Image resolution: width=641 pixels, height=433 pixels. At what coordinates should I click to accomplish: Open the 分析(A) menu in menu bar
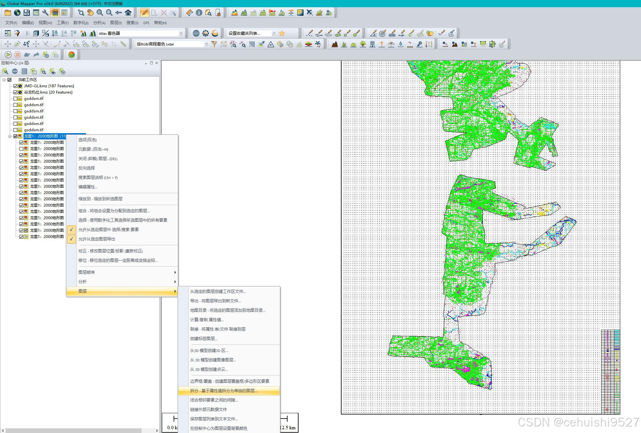99,23
